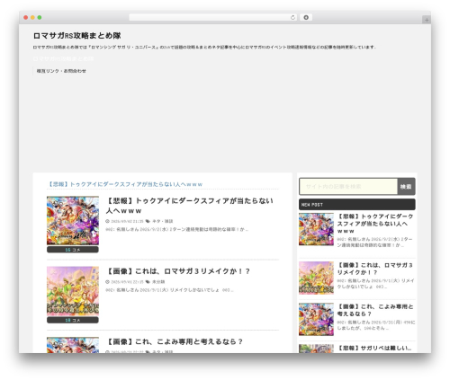This screenshot has width=450, height=380.
Task: Open sidebar post 【画像】これ、こよみ専用と考えるなら
Action: 375,310
